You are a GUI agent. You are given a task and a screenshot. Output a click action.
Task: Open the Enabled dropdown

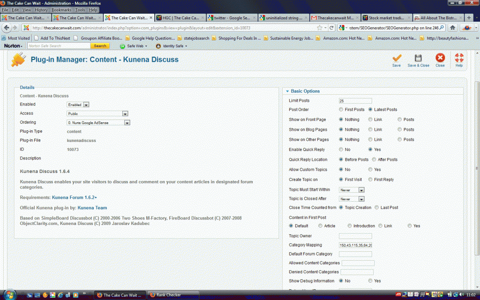click(x=78, y=105)
